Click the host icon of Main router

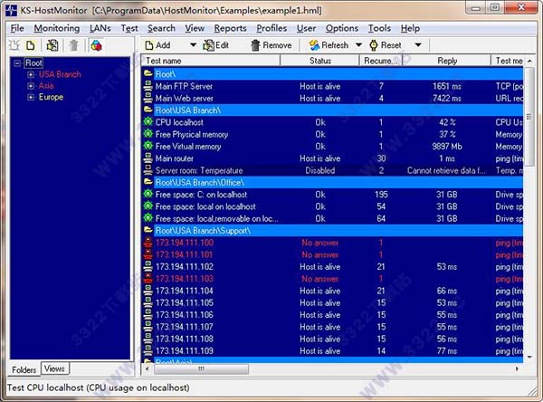click(x=148, y=158)
